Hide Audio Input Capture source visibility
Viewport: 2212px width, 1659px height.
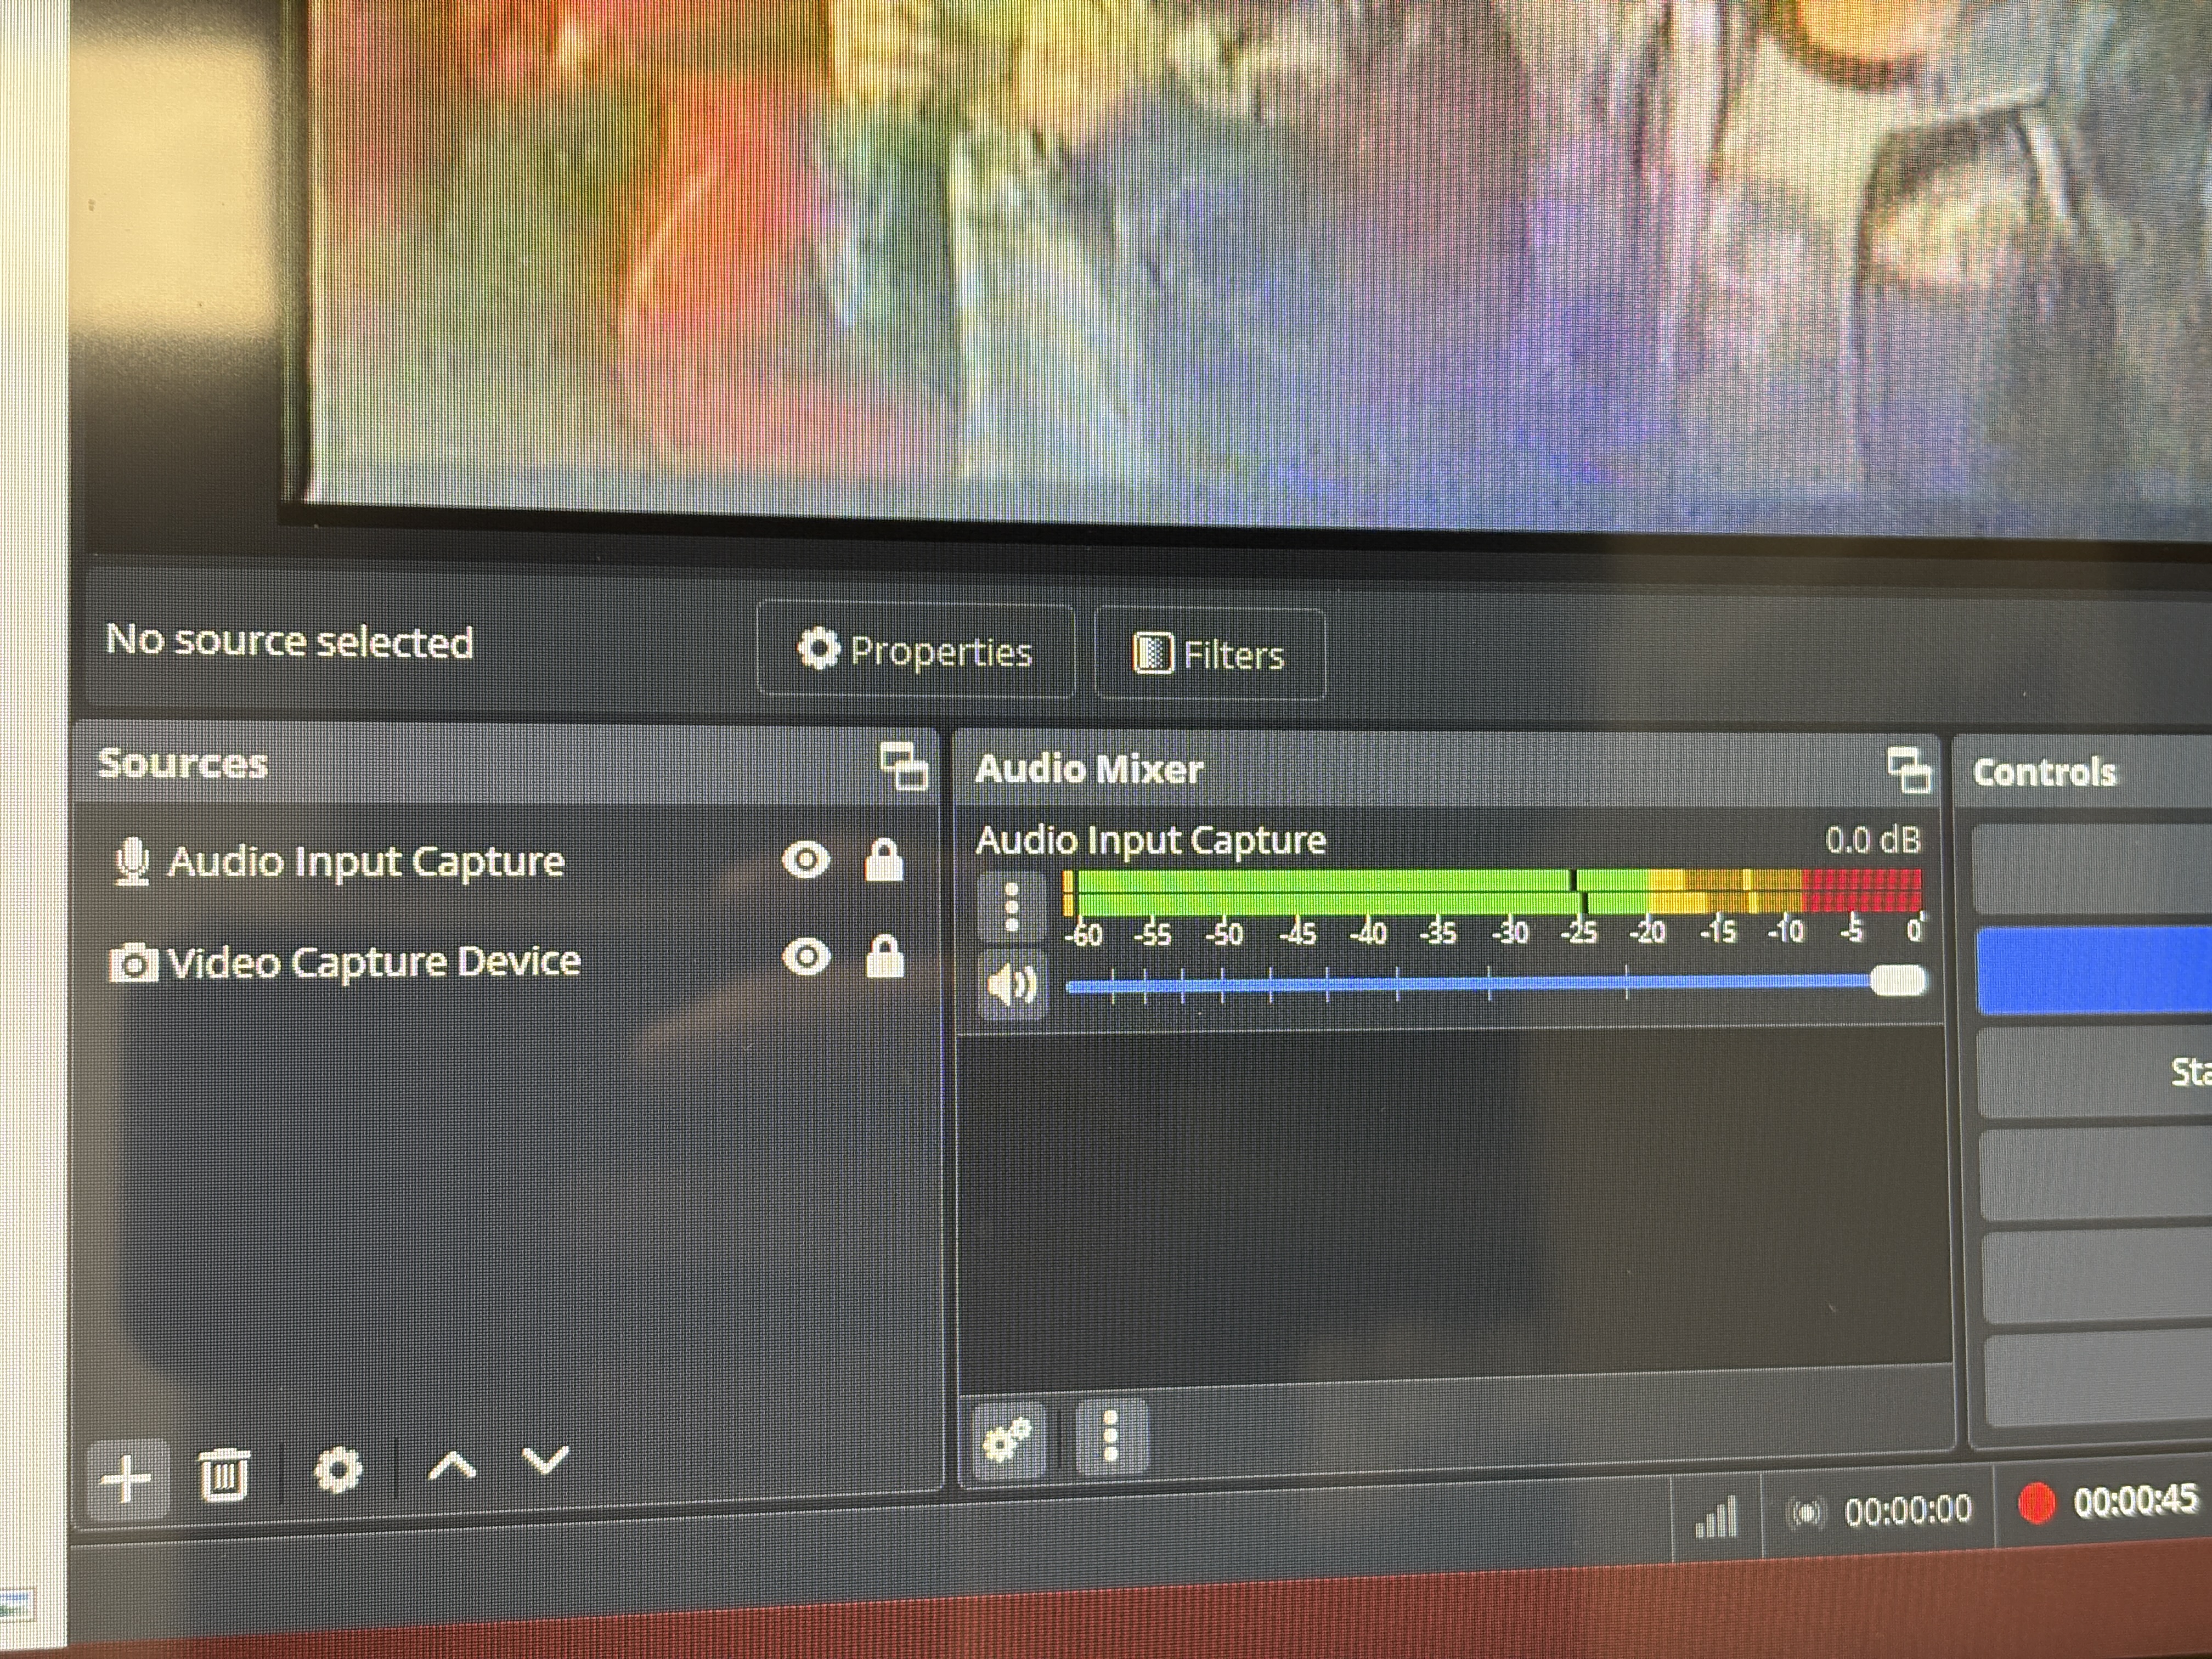[x=806, y=860]
